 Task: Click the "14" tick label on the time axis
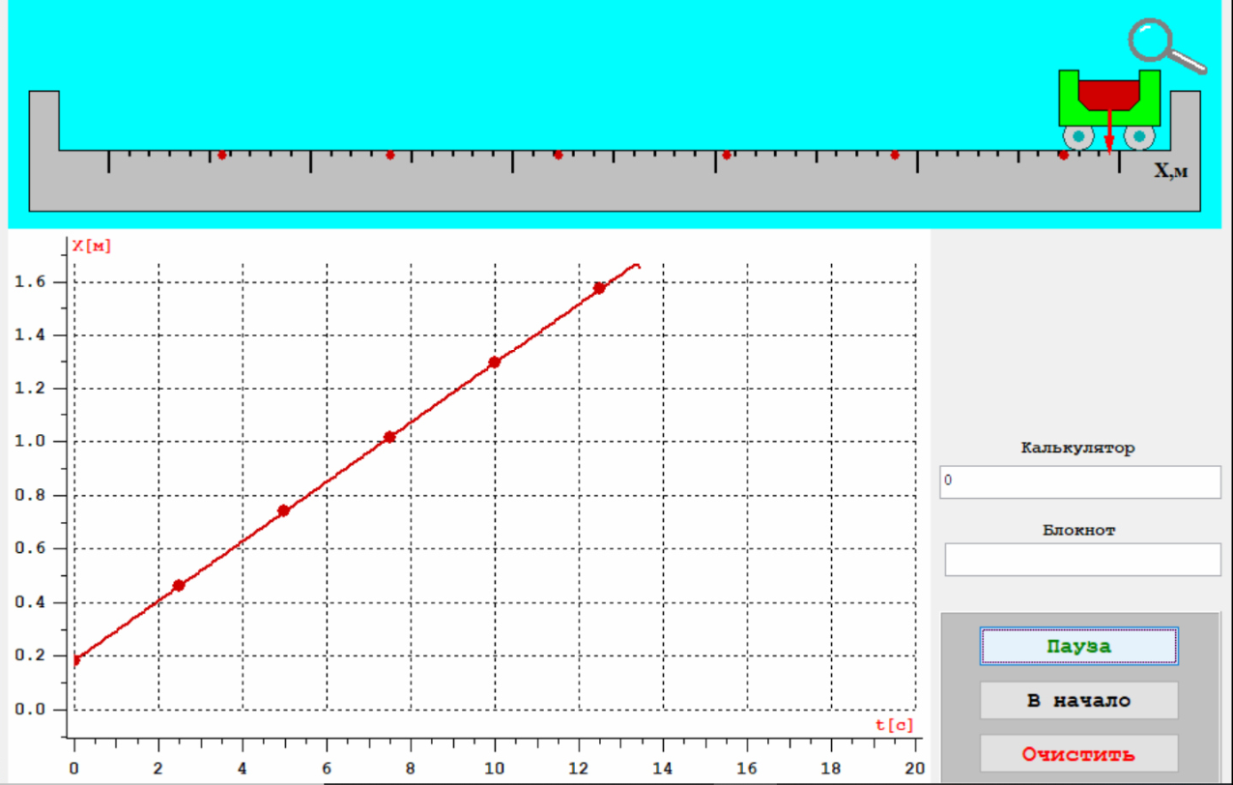[661, 769]
